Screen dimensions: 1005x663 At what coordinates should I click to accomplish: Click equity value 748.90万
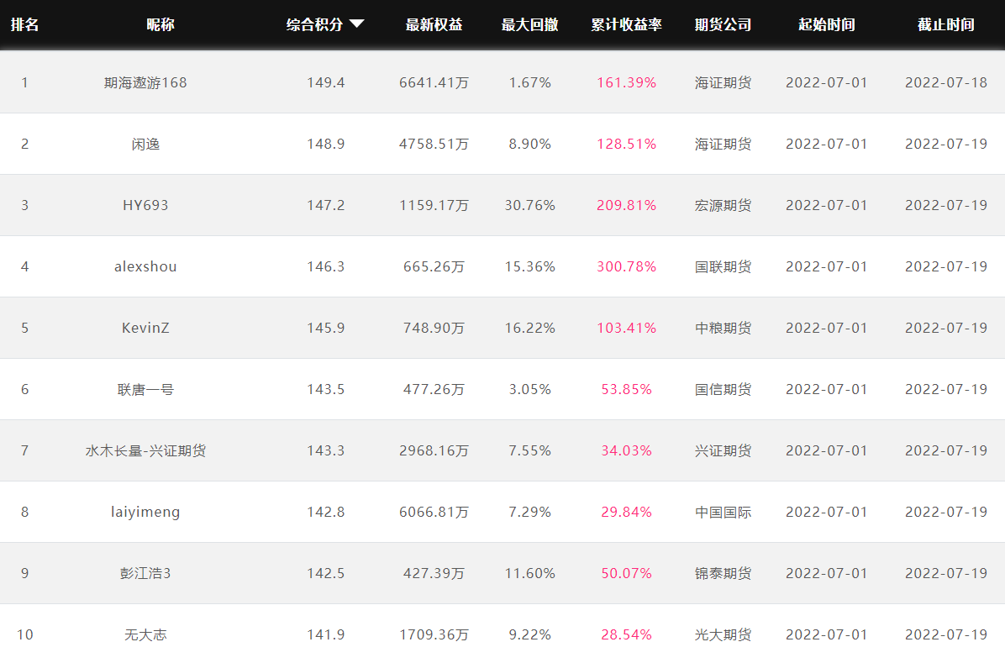tap(434, 329)
